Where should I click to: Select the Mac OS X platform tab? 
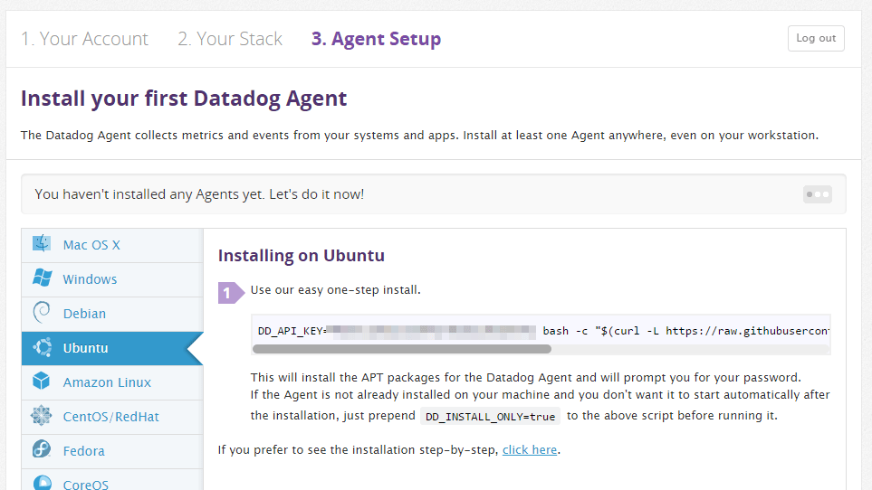112,245
